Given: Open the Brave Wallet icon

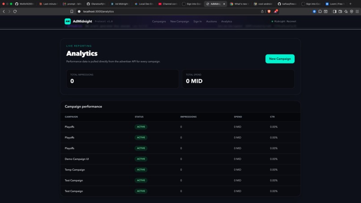Looking at the screenshot, I should click(340, 11).
